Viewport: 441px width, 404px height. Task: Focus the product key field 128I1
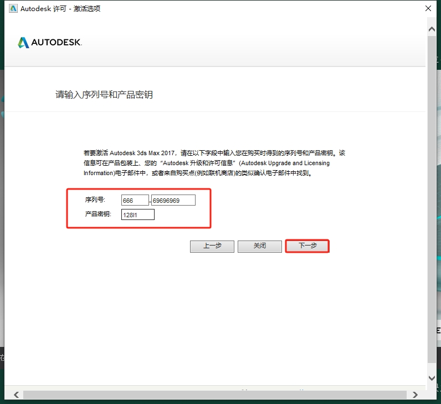[138, 214]
